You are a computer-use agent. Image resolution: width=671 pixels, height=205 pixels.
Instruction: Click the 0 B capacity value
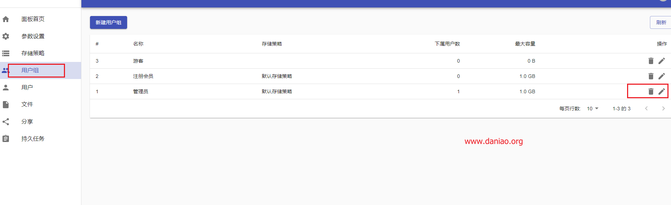click(531, 61)
